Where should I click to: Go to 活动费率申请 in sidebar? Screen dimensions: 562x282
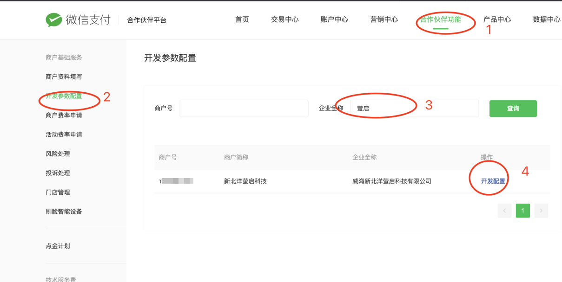coord(64,135)
